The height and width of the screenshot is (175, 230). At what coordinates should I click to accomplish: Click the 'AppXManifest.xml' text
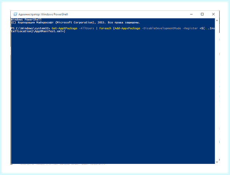(x=48, y=31)
